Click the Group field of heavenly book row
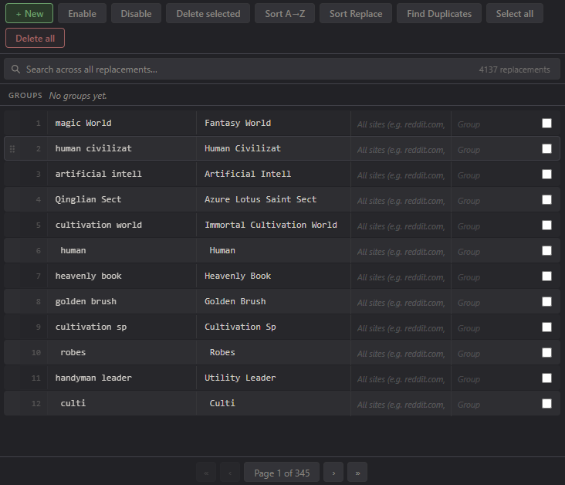Viewport: 565px width, 485px height. click(494, 277)
